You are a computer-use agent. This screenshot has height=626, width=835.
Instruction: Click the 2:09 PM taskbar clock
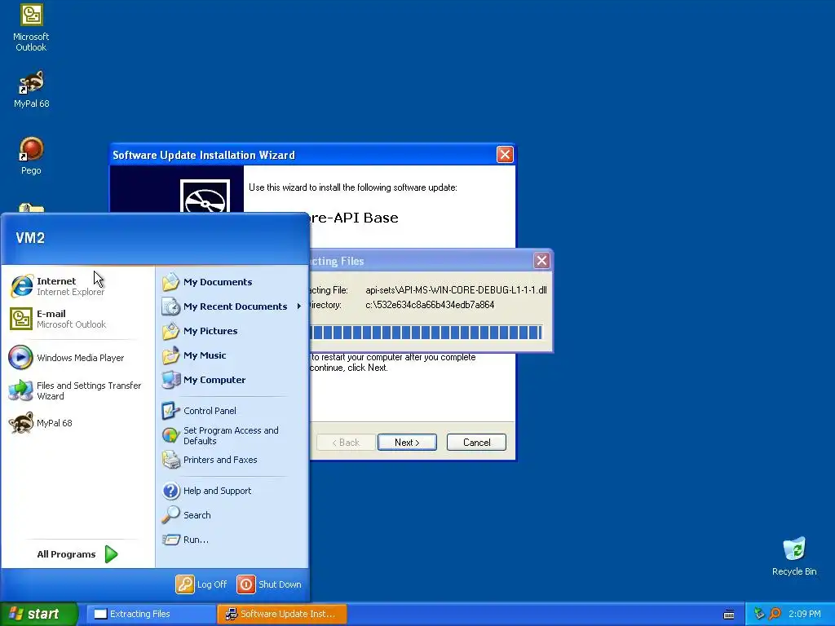pyautogui.click(x=805, y=614)
